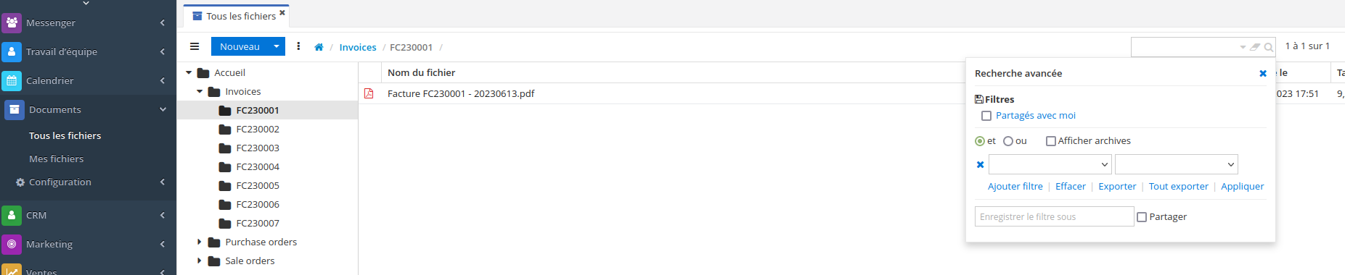Viewport: 1345px width, 275px height.
Task: Open the Nouveau button dropdown arrow
Action: [277, 46]
